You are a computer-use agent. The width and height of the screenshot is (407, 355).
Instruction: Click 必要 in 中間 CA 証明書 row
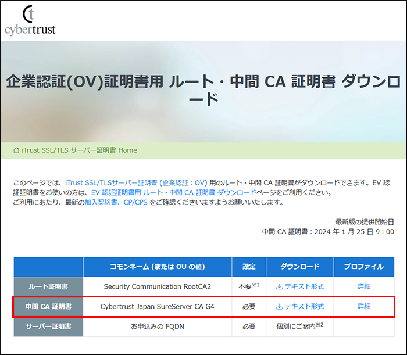pyautogui.click(x=249, y=307)
